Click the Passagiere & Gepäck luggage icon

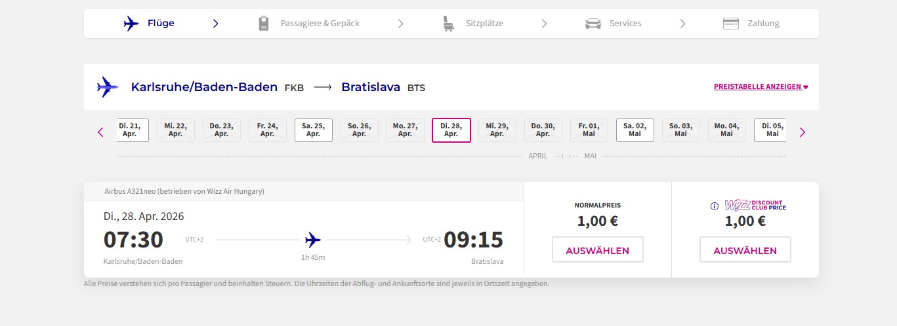[264, 24]
